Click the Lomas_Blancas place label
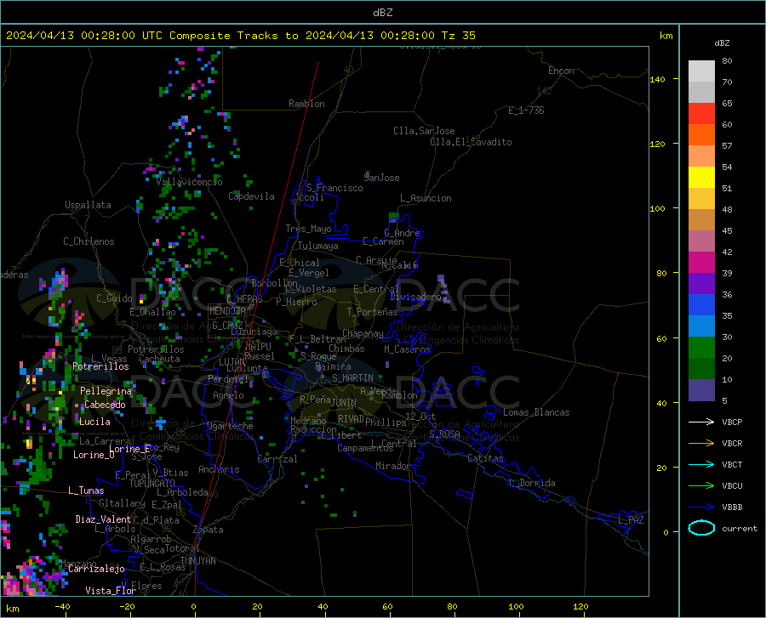This screenshot has width=766, height=618. [536, 412]
